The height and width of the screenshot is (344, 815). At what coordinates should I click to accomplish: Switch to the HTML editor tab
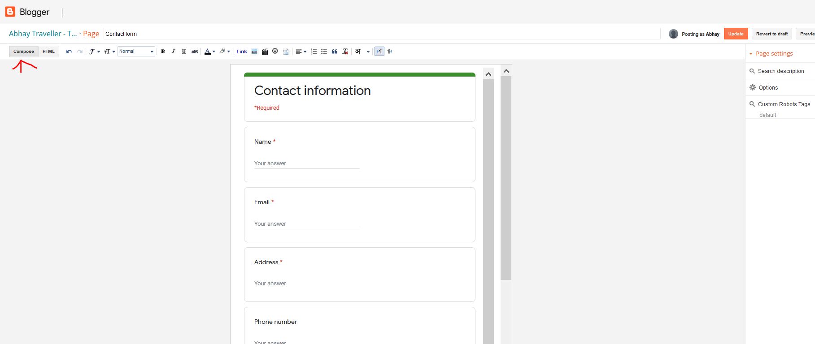(48, 52)
